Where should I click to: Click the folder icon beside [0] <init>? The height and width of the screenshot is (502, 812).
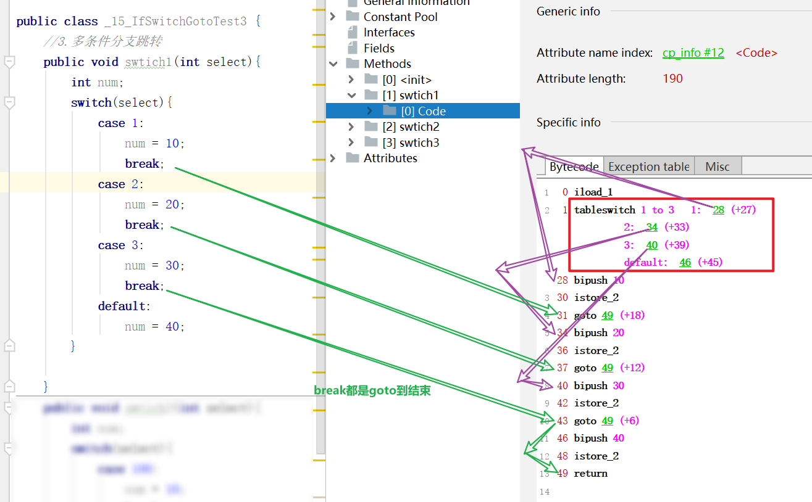click(x=371, y=80)
